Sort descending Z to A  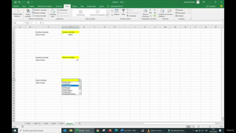[112, 15]
